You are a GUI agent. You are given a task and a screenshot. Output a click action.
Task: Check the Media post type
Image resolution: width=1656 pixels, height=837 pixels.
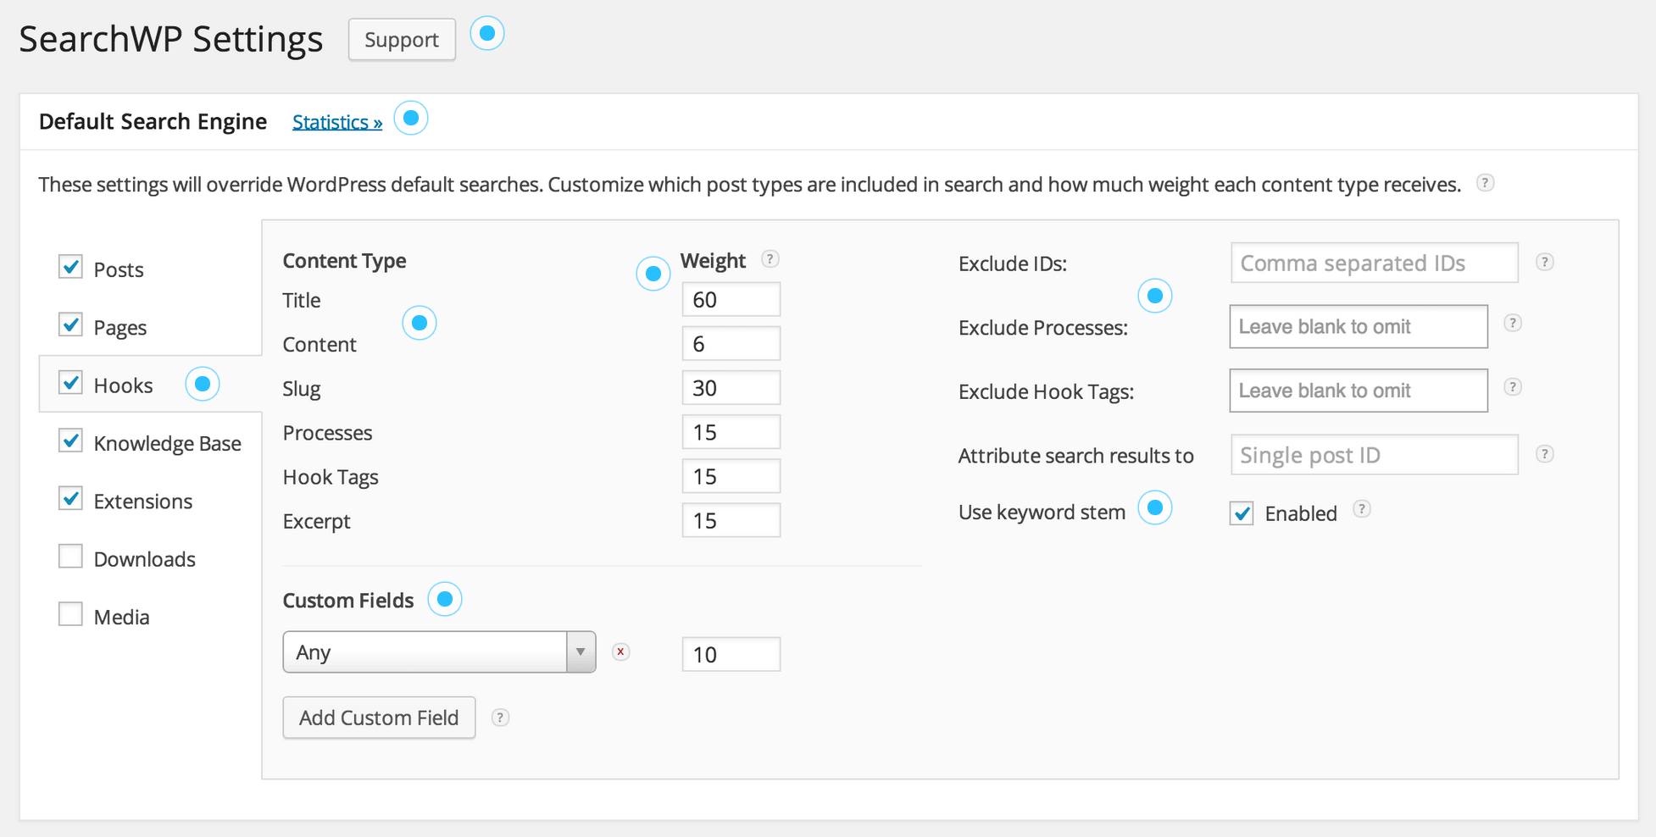pyautogui.click(x=70, y=613)
